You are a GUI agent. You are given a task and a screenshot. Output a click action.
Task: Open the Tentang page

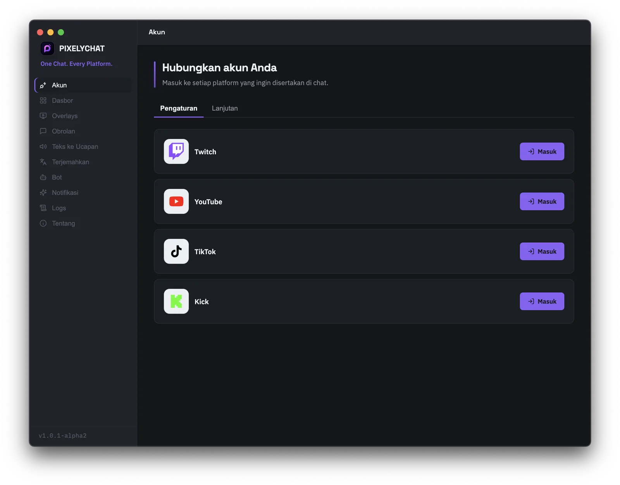[x=83, y=223]
